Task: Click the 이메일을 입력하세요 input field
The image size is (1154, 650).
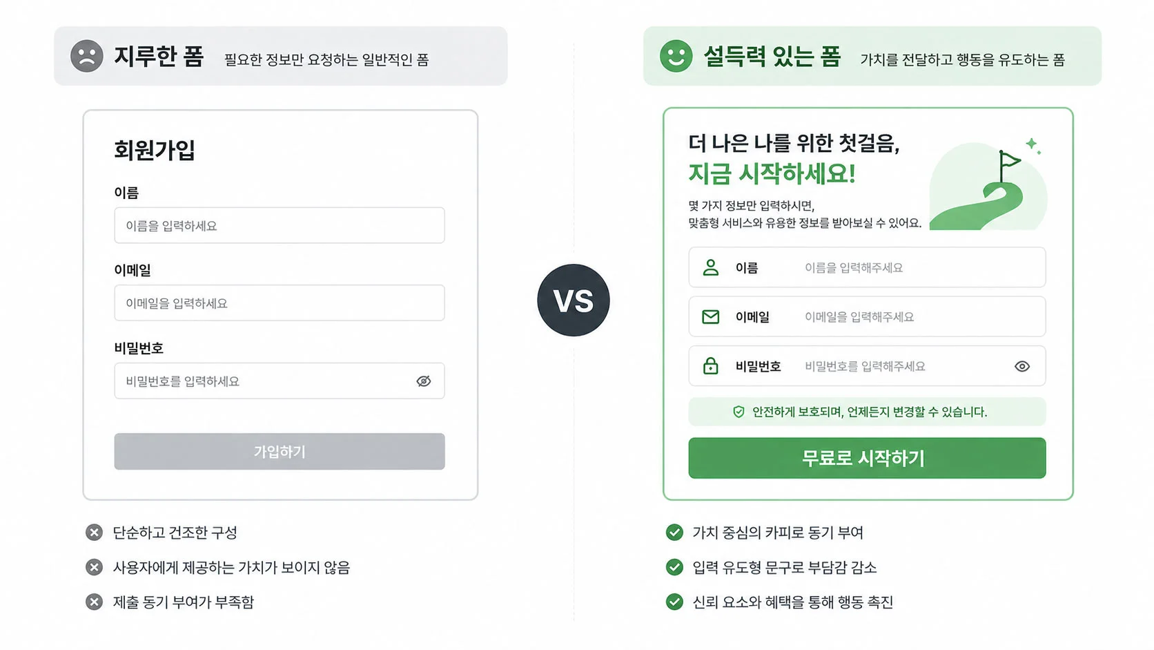Action: [279, 303]
